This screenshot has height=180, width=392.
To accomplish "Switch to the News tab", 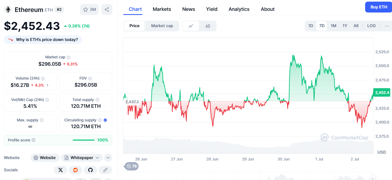I will [189, 9].
